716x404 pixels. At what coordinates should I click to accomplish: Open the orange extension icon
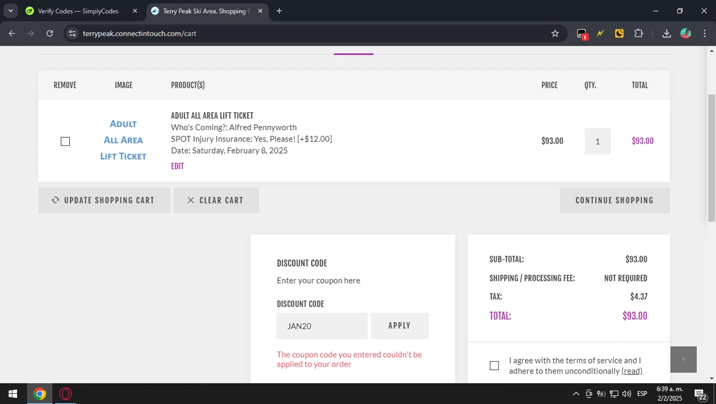click(x=620, y=33)
